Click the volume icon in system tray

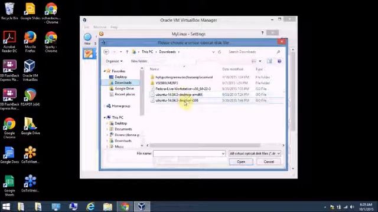[x=352, y=207]
